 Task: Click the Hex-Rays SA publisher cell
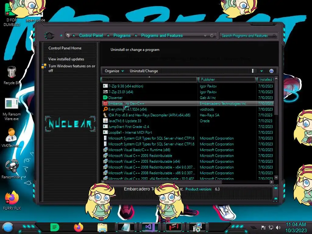click(x=210, y=115)
